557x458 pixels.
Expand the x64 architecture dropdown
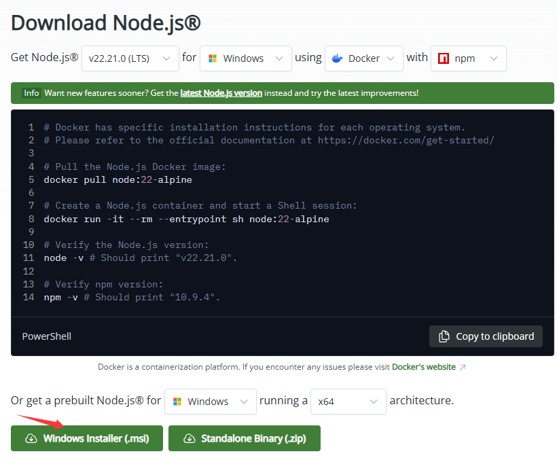[x=373, y=402]
